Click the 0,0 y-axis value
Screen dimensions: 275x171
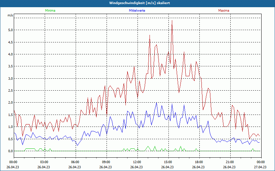tap(11, 151)
